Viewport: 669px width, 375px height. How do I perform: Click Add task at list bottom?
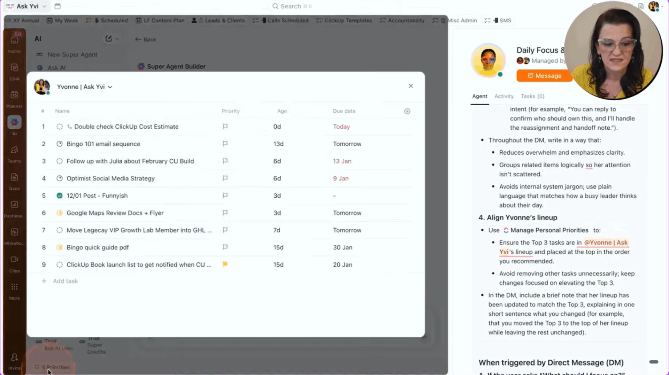point(60,281)
